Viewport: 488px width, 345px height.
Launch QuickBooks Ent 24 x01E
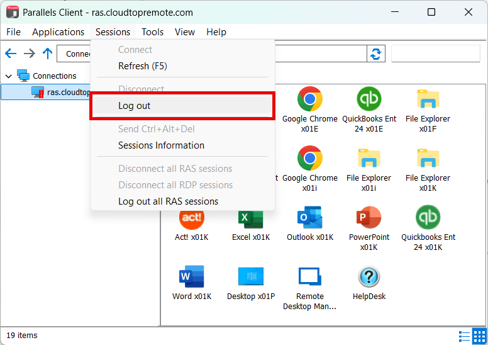[x=369, y=99]
